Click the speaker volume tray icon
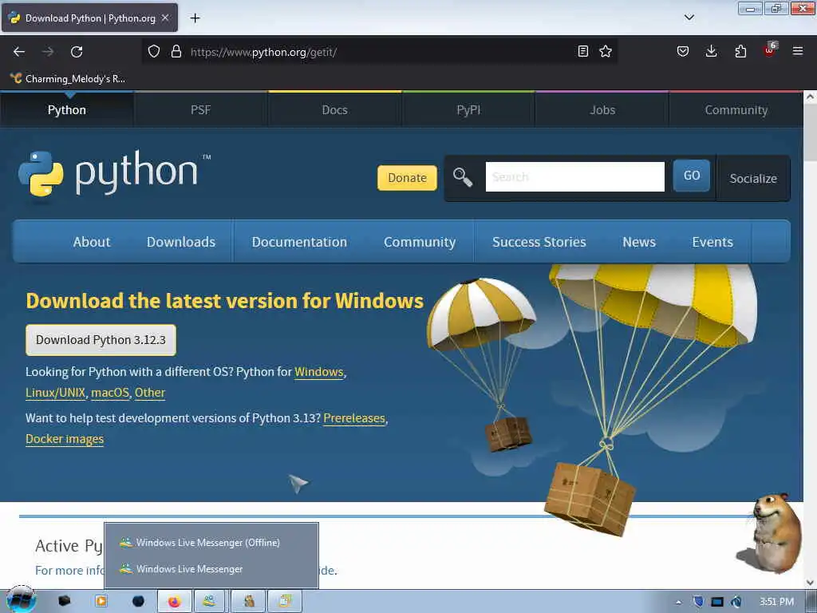This screenshot has width=817, height=613. pos(736,602)
